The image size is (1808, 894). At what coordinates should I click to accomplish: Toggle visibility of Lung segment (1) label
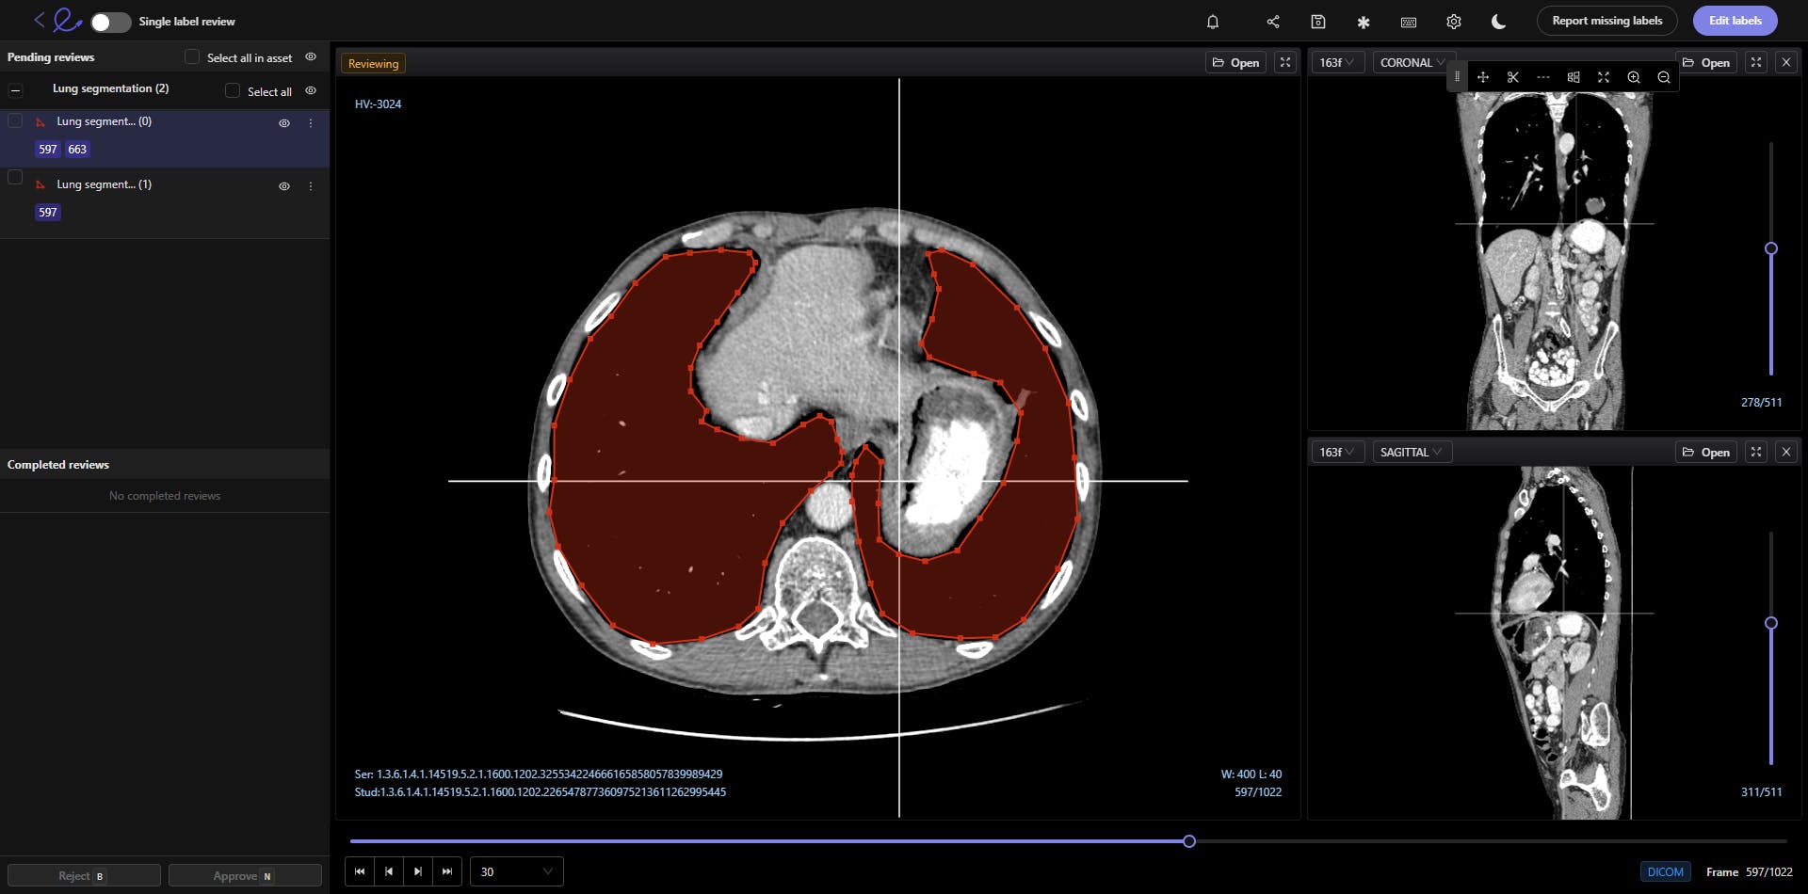[284, 185]
